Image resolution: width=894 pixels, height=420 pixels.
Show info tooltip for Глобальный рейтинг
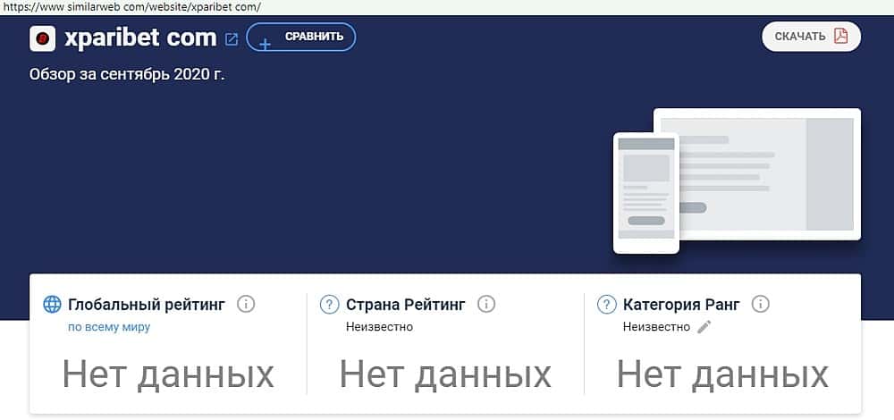click(246, 305)
